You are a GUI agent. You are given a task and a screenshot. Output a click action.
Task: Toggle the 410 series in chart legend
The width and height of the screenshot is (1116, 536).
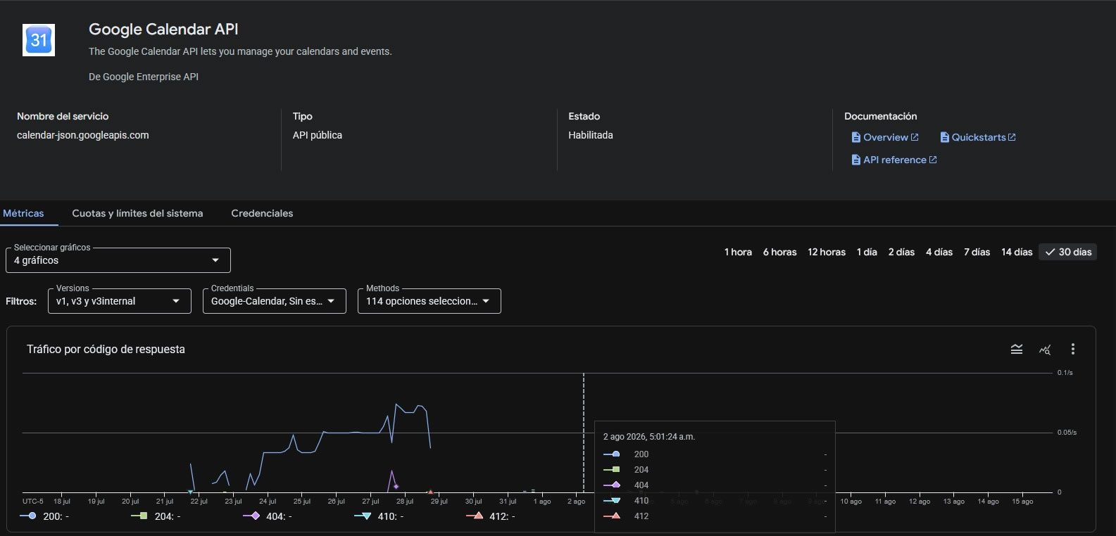click(380, 516)
